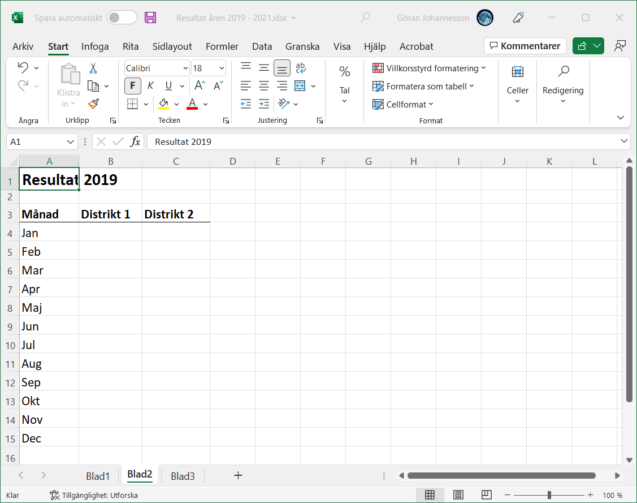Click the Increase Font Size icon
Screen dimensions: 637x503
(x=200, y=86)
